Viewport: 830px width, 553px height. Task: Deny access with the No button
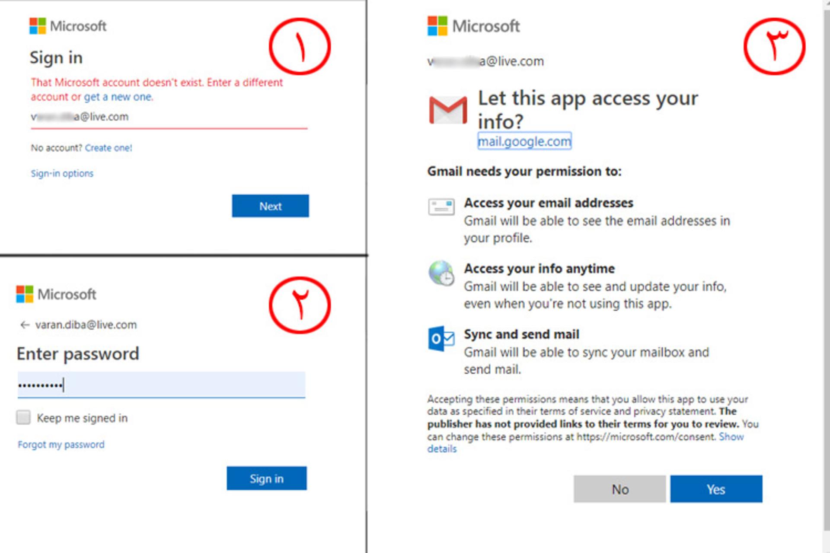[619, 489]
